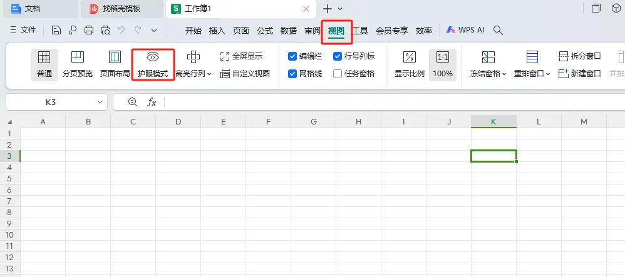The width and height of the screenshot is (625, 277).
Task: Open the 会员专享 member exclusive tab
Action: 392,31
